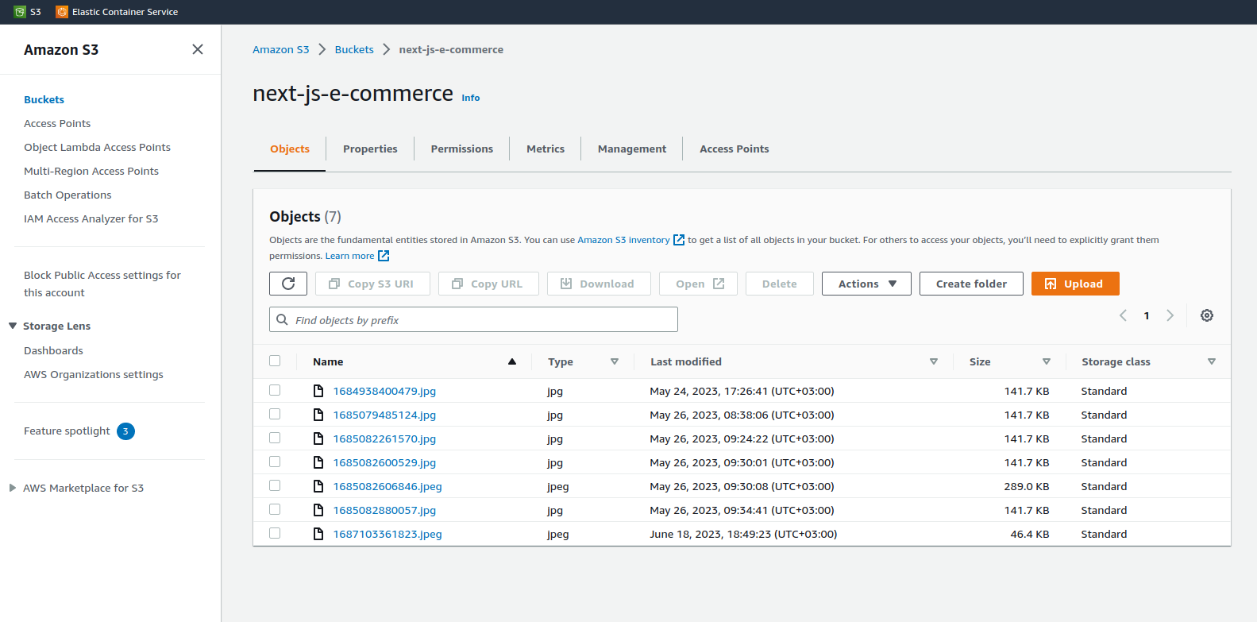The height and width of the screenshot is (622, 1257).
Task: Click the Buckets sidebar link
Action: click(x=44, y=99)
